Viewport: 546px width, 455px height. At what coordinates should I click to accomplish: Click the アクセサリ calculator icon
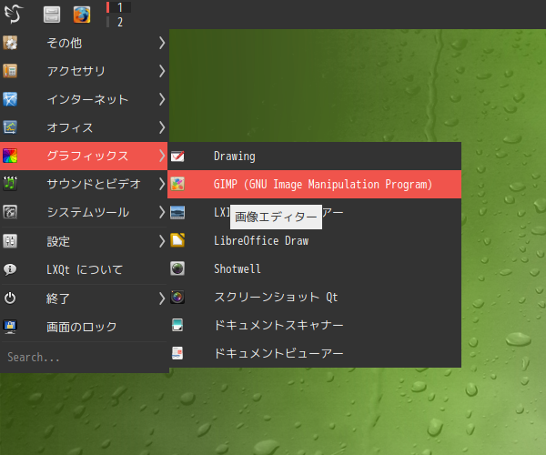pyautogui.click(x=10, y=71)
